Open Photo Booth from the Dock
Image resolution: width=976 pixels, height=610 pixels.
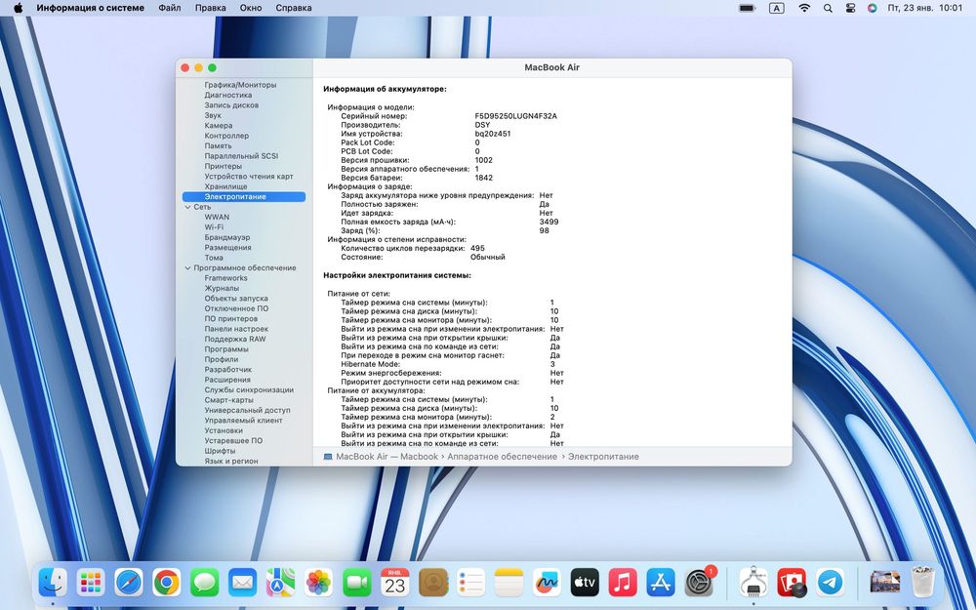(x=792, y=584)
